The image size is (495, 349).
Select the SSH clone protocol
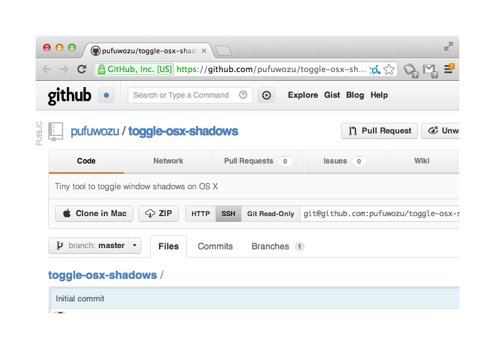228,214
